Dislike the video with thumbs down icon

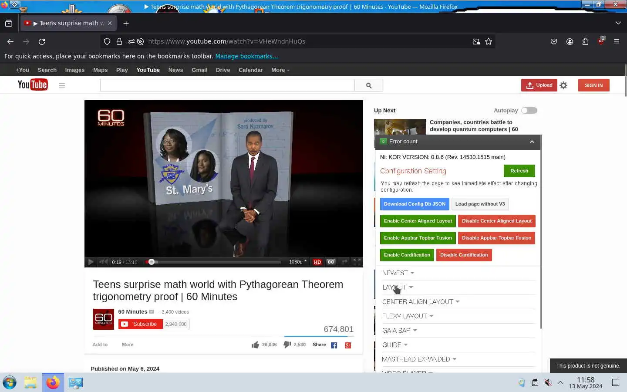[x=287, y=345]
